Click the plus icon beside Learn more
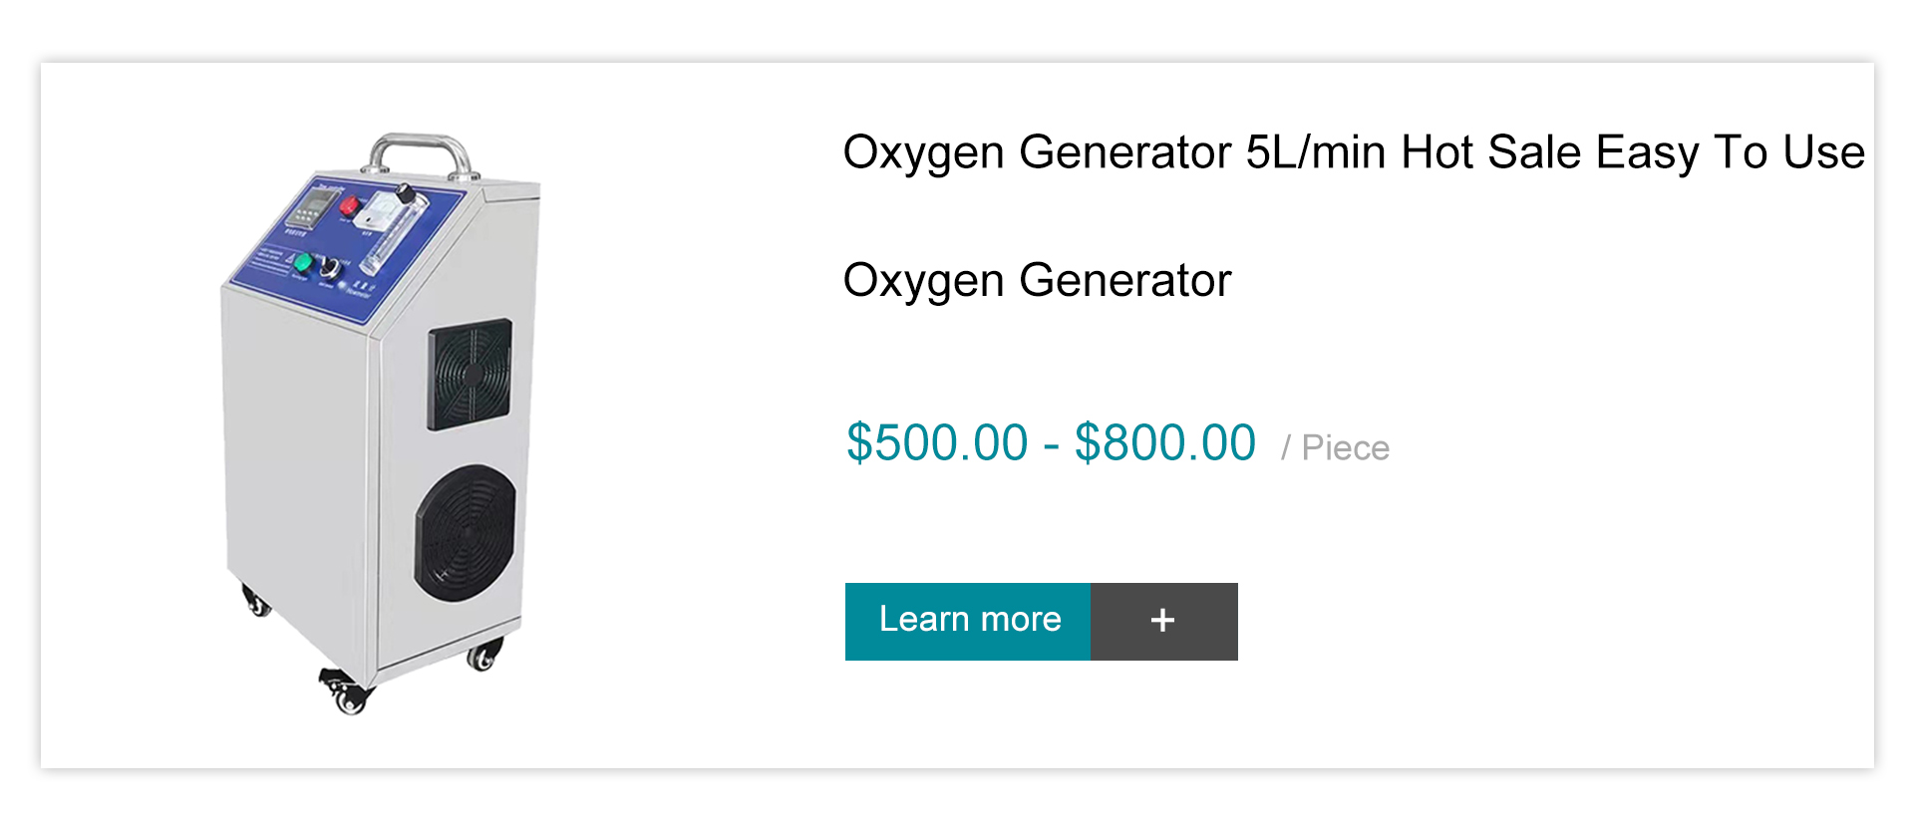The image size is (1914, 831). [1163, 622]
